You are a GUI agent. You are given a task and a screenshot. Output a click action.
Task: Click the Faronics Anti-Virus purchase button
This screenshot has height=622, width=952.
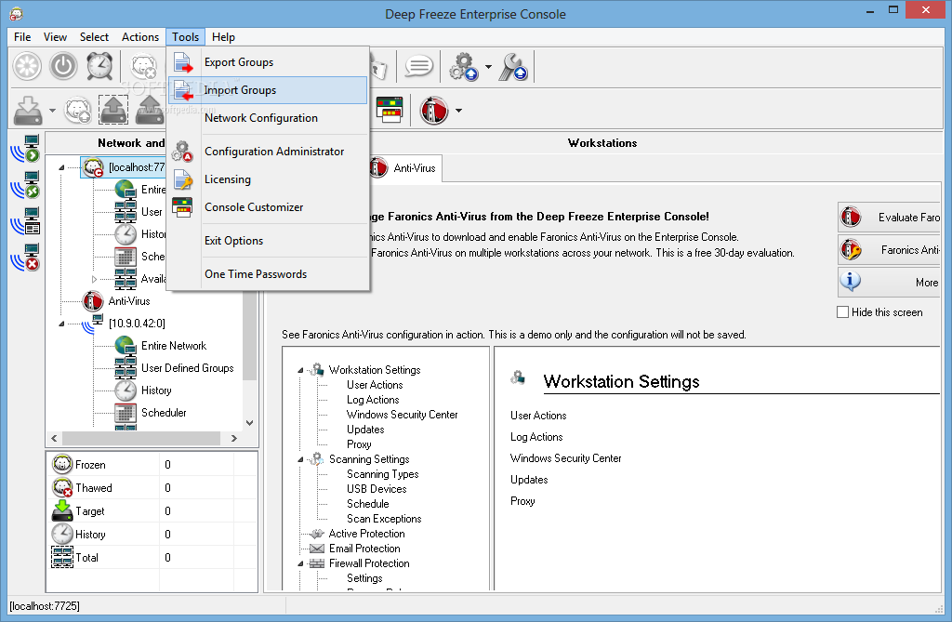tap(890, 250)
